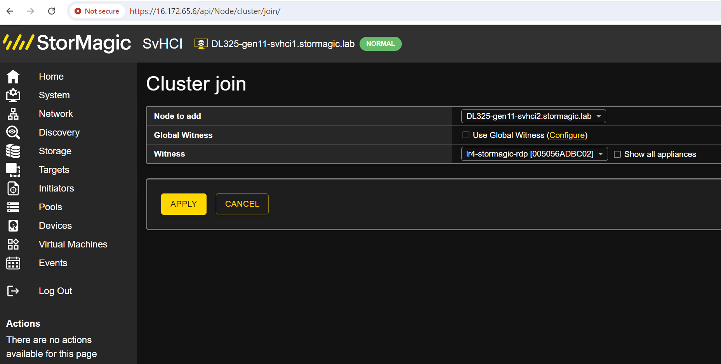This screenshot has height=364, width=721.
Task: Click the APPLY button
Action: (x=184, y=204)
